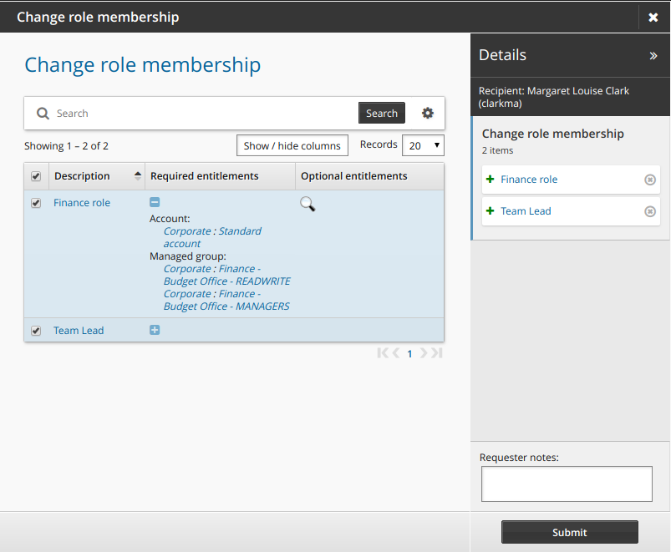Screen dimensions: 671x552
Task: Uncheck the Finance role checkbox
Action: [x=36, y=203]
